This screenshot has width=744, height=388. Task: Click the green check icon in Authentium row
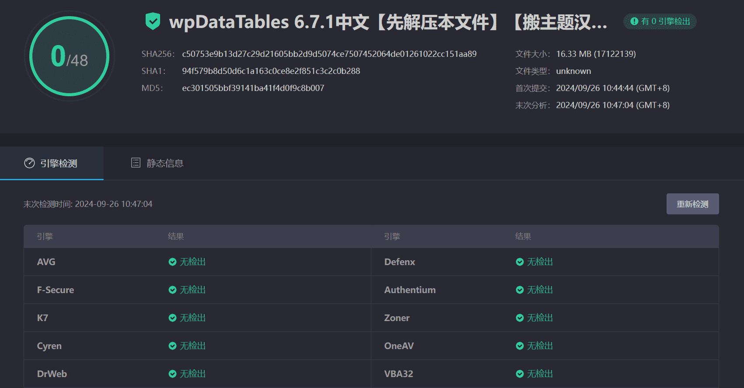(520, 290)
